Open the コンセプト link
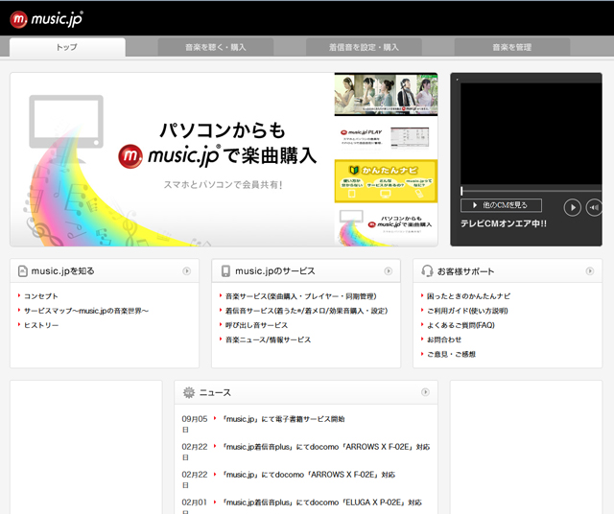This screenshot has width=614, height=514. click(41, 296)
